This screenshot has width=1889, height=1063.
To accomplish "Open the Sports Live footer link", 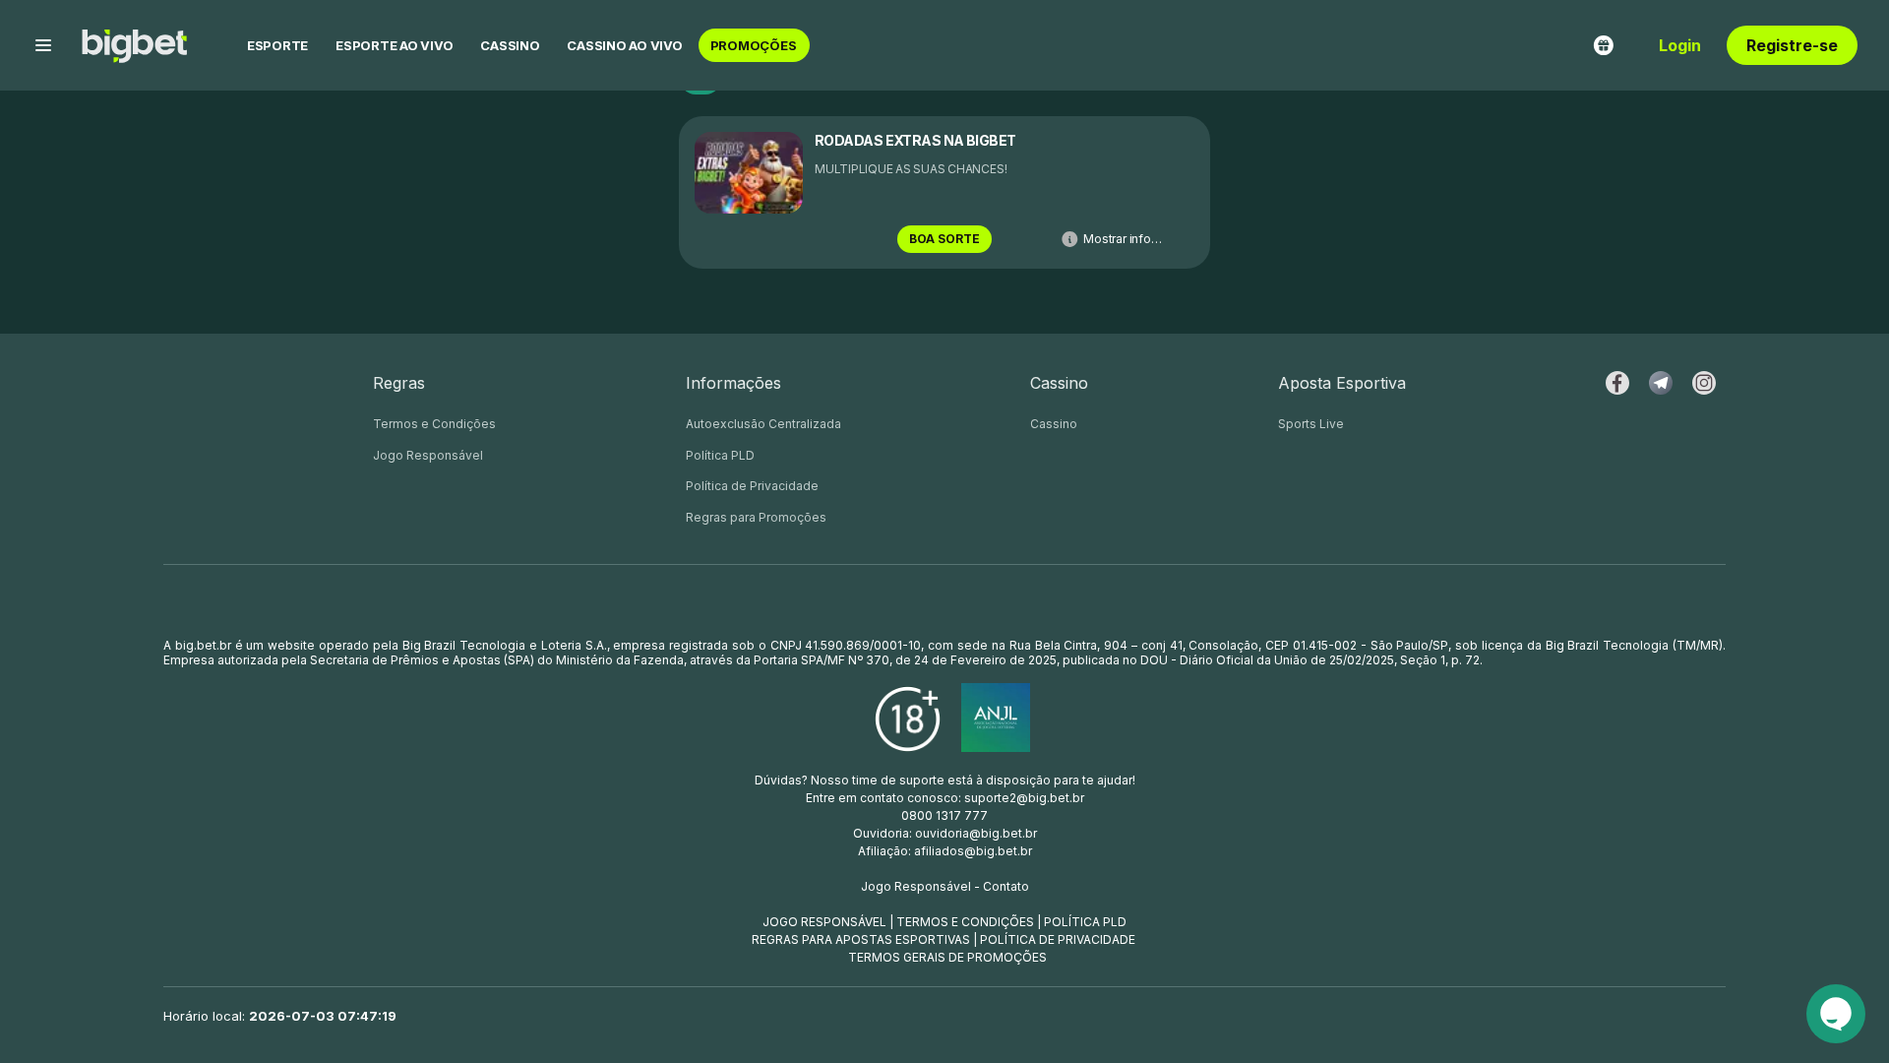I will click(x=1310, y=424).
